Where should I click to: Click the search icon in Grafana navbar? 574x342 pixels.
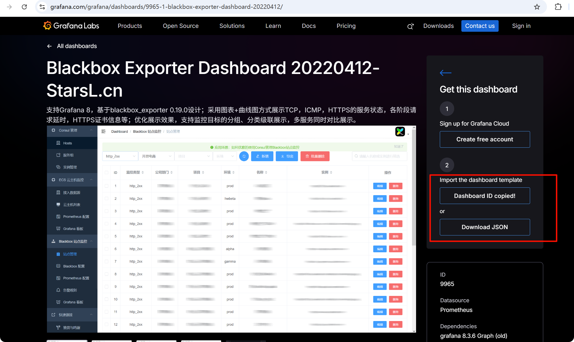point(410,26)
